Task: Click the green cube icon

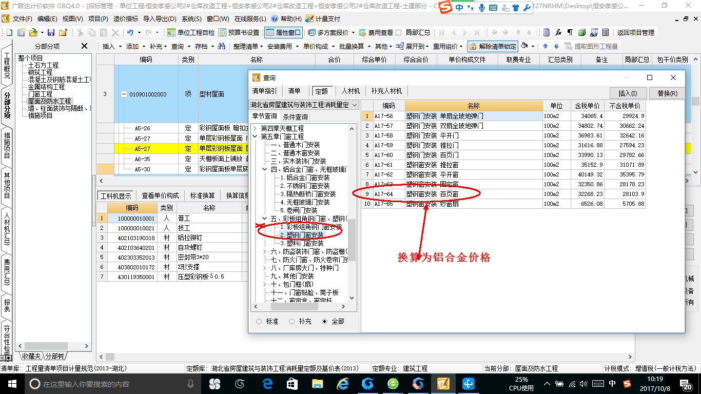Action: [x=581, y=32]
